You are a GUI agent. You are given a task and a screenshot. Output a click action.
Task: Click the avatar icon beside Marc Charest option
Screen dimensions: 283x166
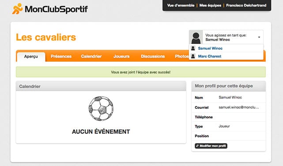(193, 56)
